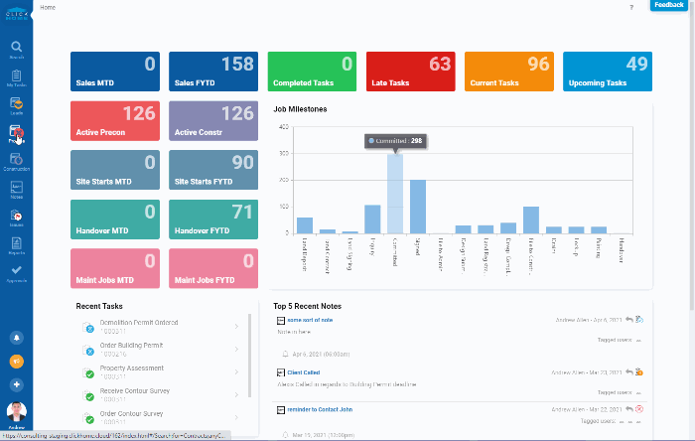
Task: Click note icon beside 'reminder to Contact John'
Action: [281, 410]
